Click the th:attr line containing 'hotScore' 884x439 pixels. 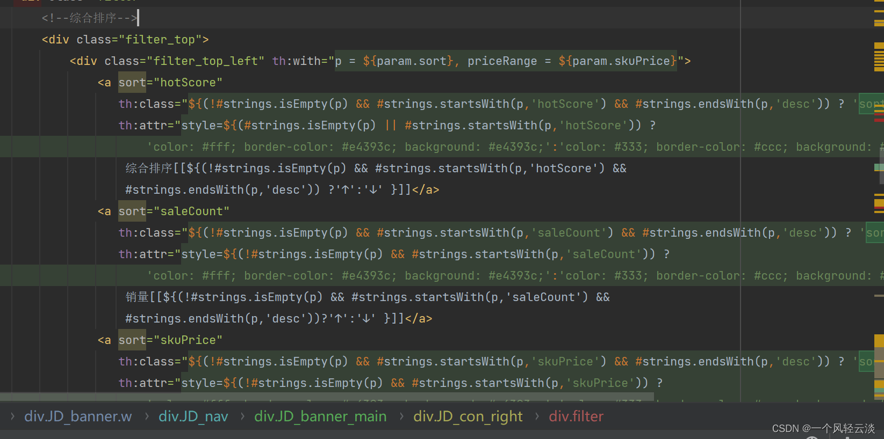pos(387,126)
